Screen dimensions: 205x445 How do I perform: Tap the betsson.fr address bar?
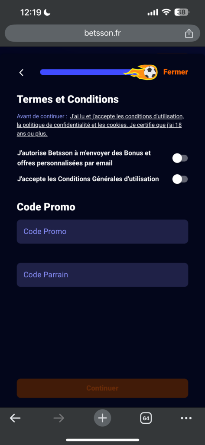[102, 33]
